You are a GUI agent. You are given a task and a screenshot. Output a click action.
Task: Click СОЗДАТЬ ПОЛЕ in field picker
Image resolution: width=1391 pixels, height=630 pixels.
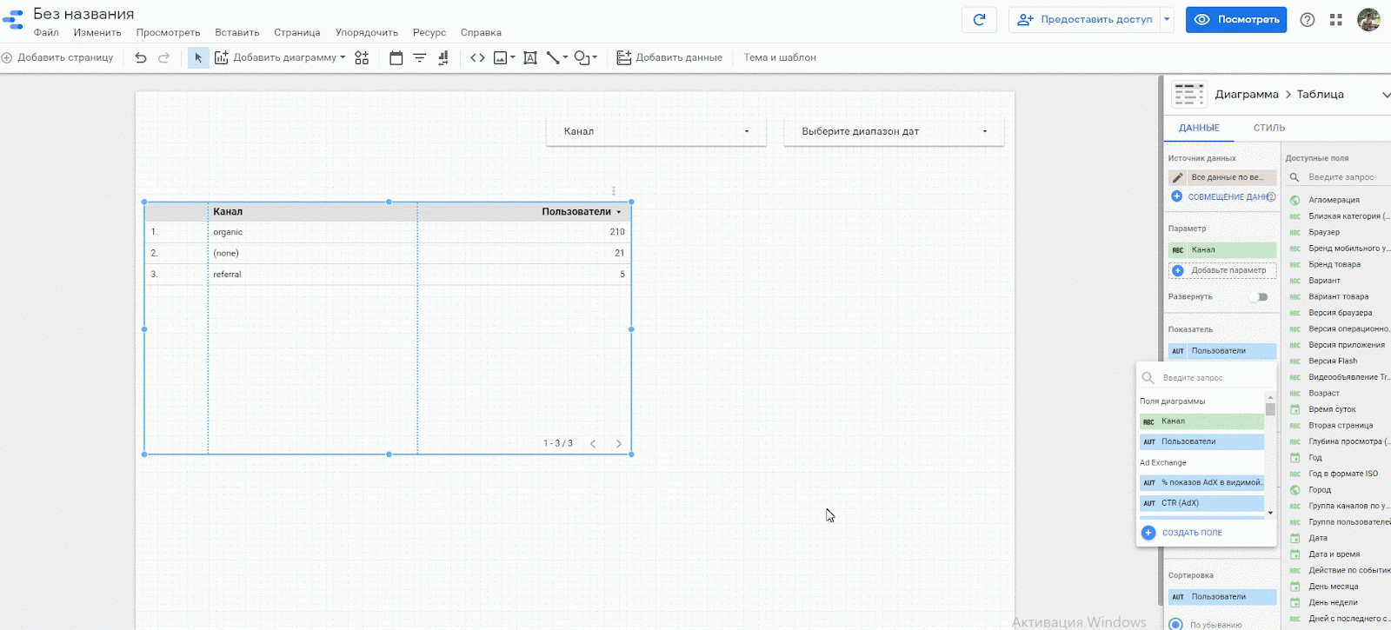coord(1191,533)
